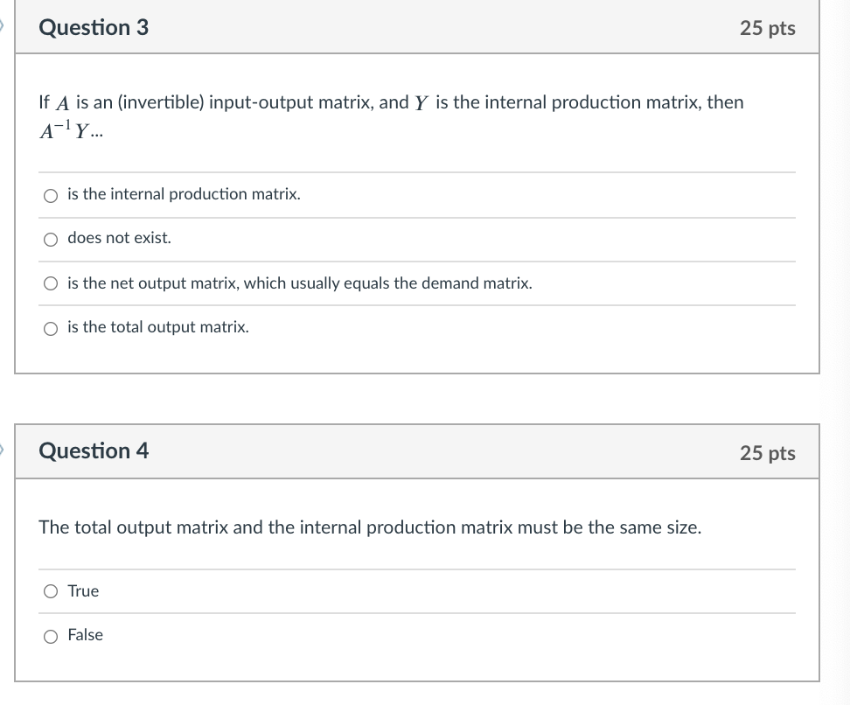
Task: Select the "does not exist." answer option
Action: pos(51,238)
